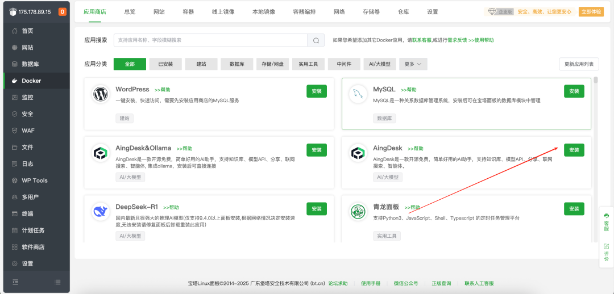
Task: Click the 建站 tag on WordPress card
Action: tap(125, 118)
